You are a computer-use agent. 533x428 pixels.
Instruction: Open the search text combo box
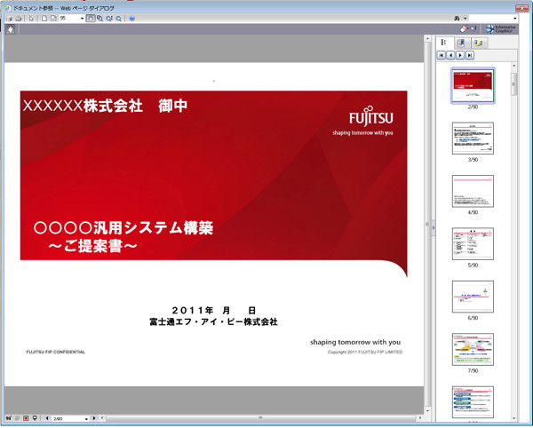(494, 19)
